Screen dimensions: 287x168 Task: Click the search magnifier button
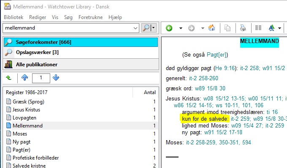(x=146, y=28)
